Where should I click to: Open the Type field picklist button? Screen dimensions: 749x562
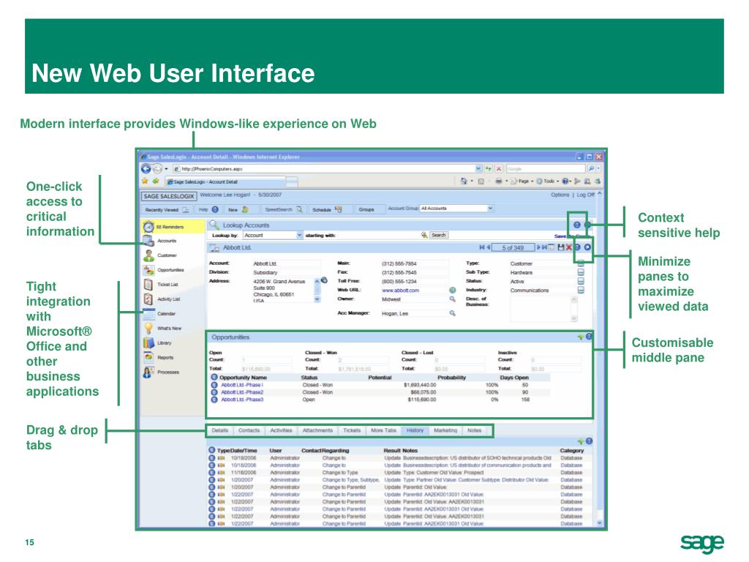(581, 263)
